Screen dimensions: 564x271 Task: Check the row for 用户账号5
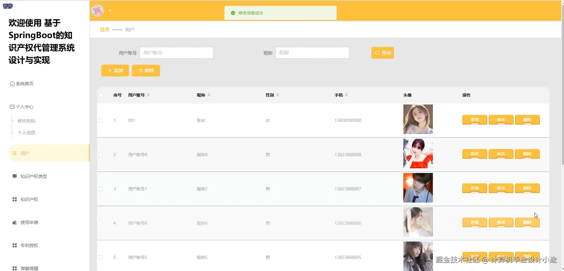click(x=101, y=257)
